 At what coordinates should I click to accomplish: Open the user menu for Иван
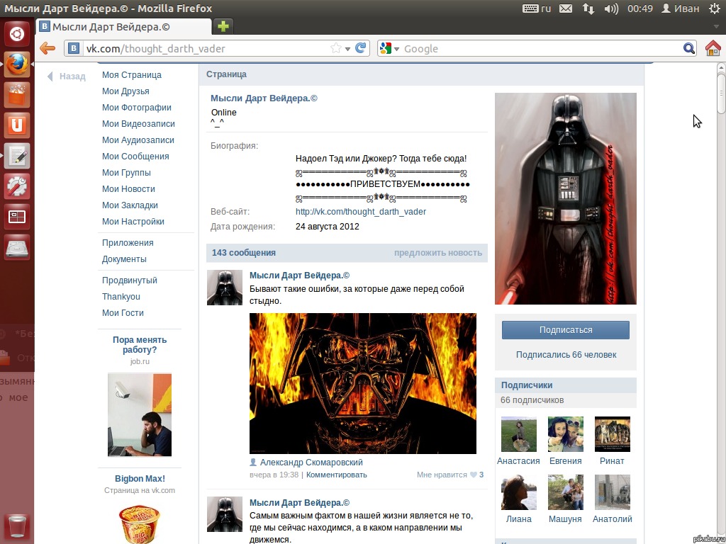[x=681, y=8]
